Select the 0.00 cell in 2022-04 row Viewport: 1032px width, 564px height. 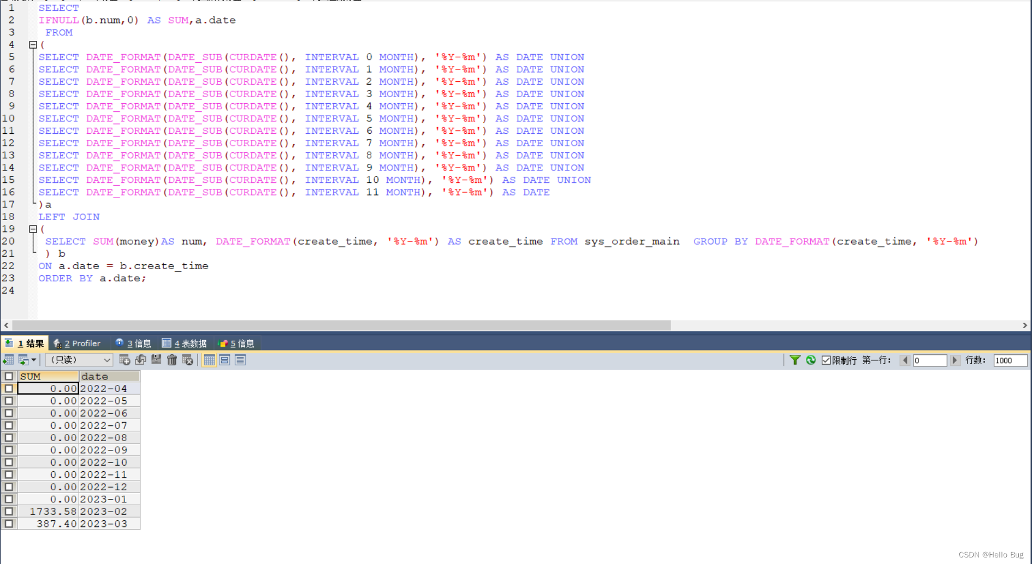[48, 389]
